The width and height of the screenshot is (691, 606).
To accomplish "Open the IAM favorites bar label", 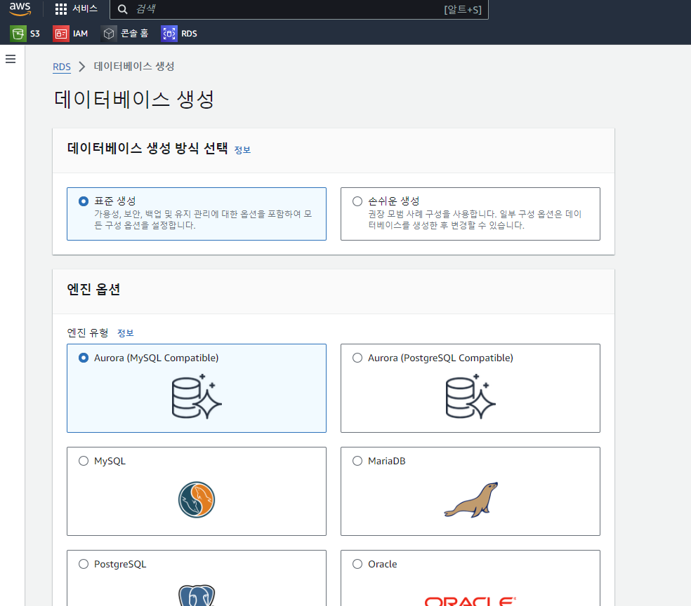I will 80,34.
